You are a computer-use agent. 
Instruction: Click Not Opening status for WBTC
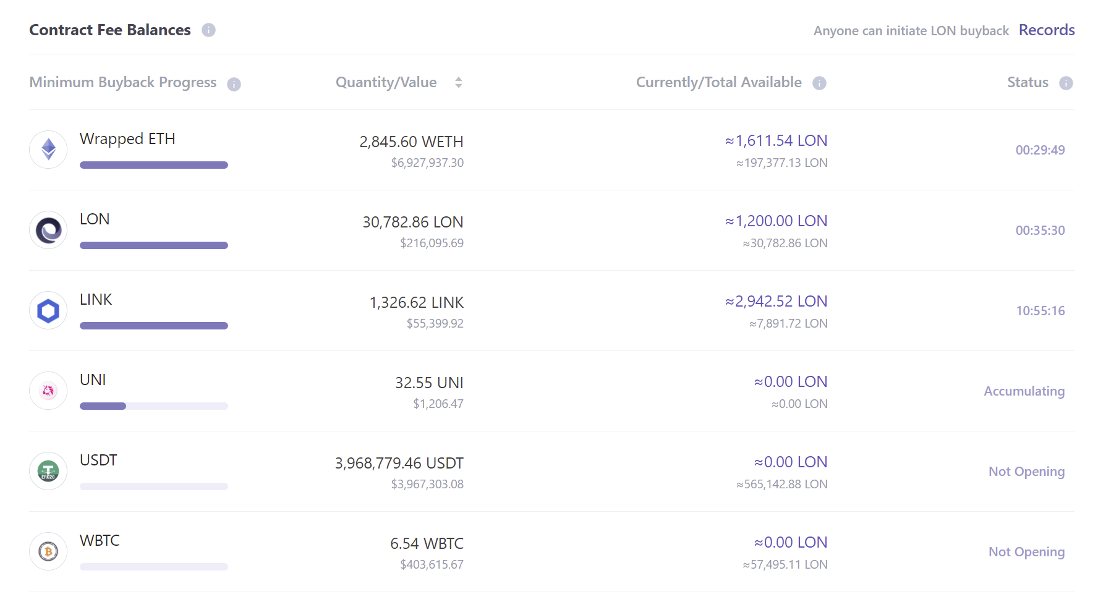click(1026, 552)
